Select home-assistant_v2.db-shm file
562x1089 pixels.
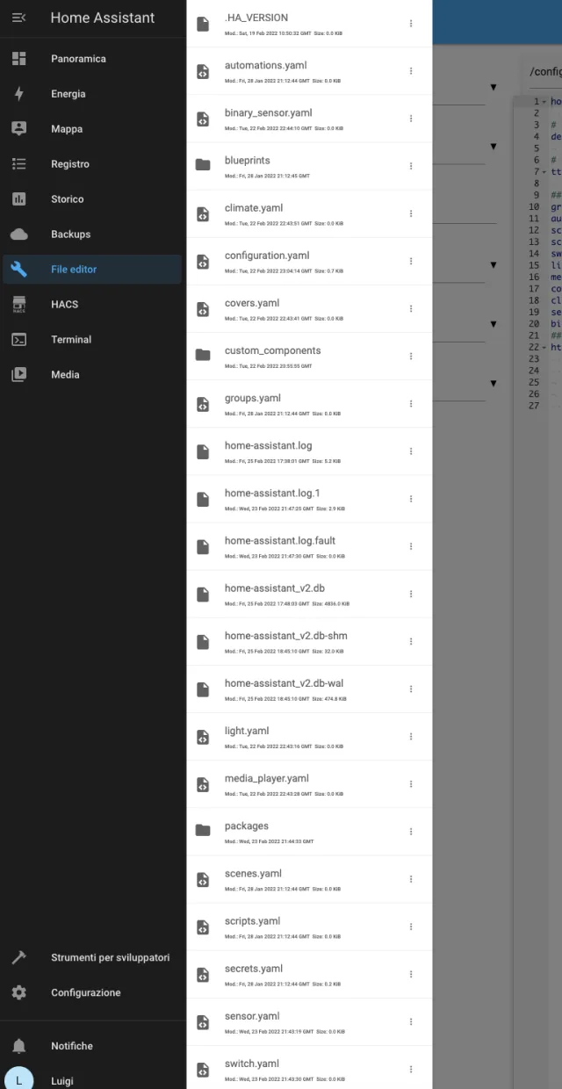tap(309, 640)
